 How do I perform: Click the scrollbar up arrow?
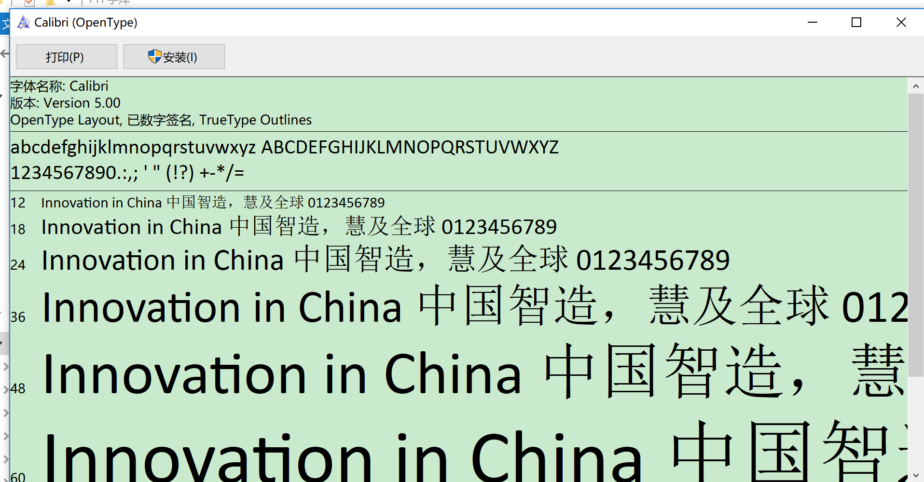915,86
